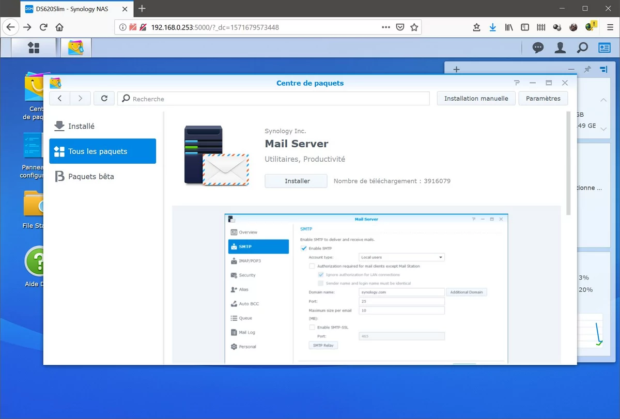Pin the widgets panel
The image size is (620, 419).
(587, 69)
